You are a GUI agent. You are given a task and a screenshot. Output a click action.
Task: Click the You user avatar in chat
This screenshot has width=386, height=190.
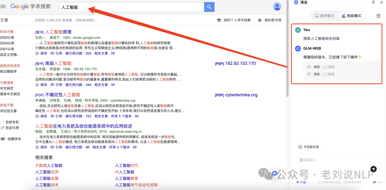298,30
